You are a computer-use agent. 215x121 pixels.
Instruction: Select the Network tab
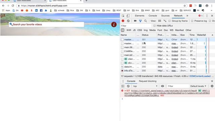point(178,16)
